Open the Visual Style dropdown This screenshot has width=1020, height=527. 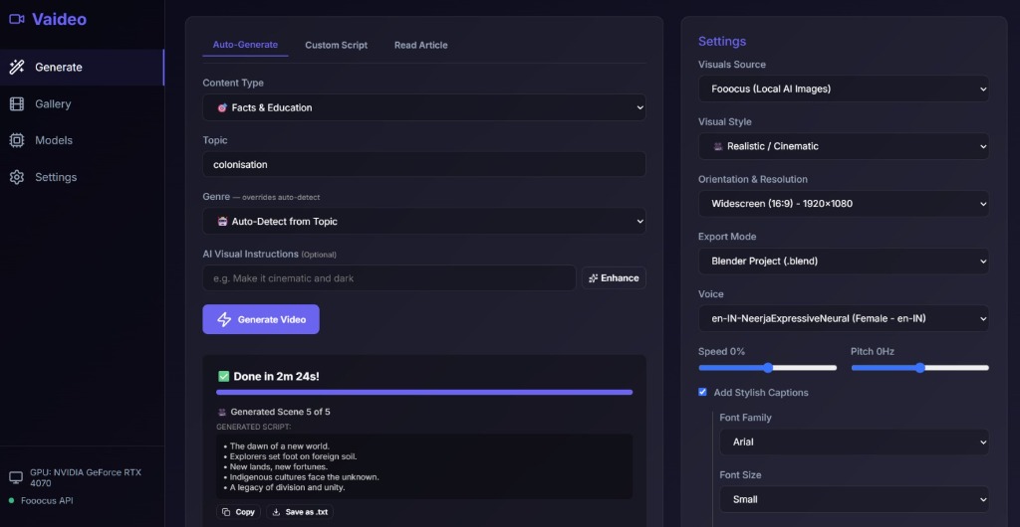click(x=844, y=146)
